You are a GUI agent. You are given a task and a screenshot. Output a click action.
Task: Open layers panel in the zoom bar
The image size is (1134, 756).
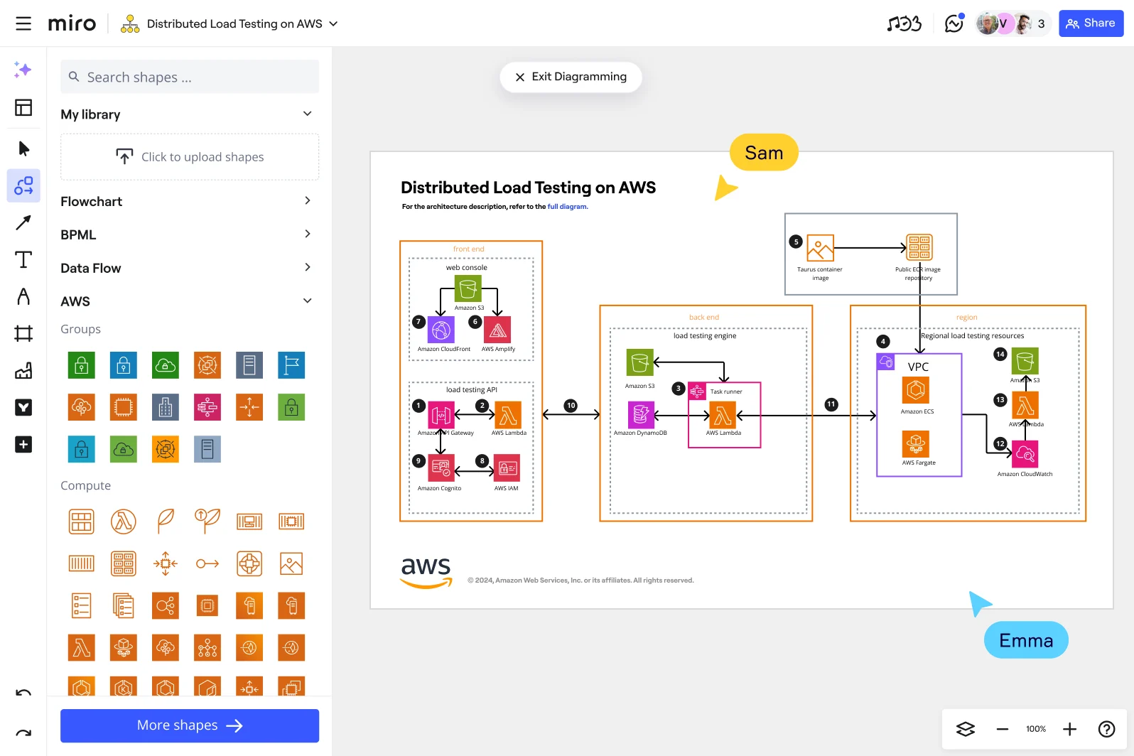[x=966, y=729]
